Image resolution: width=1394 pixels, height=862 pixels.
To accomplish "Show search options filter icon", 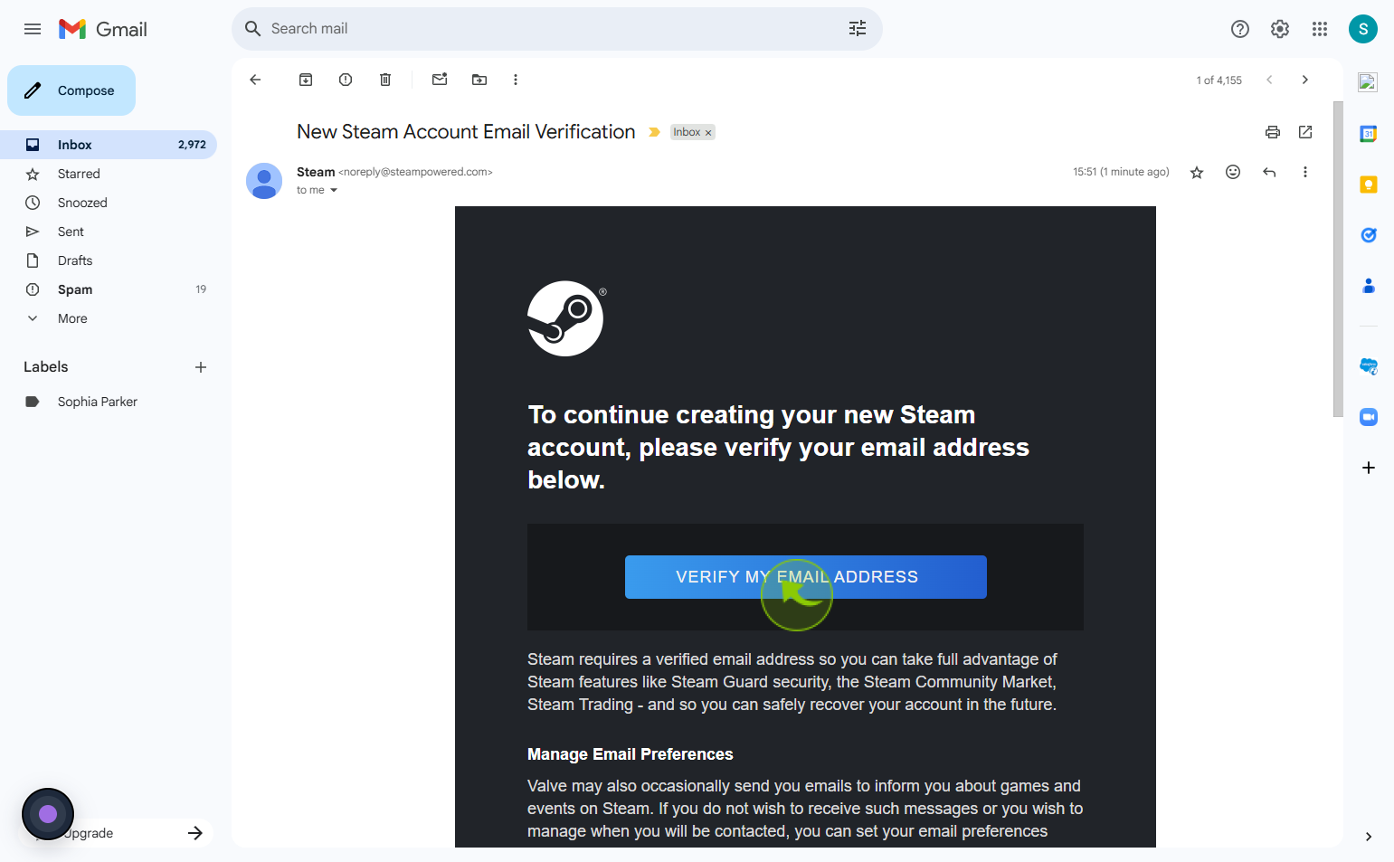I will click(x=858, y=29).
